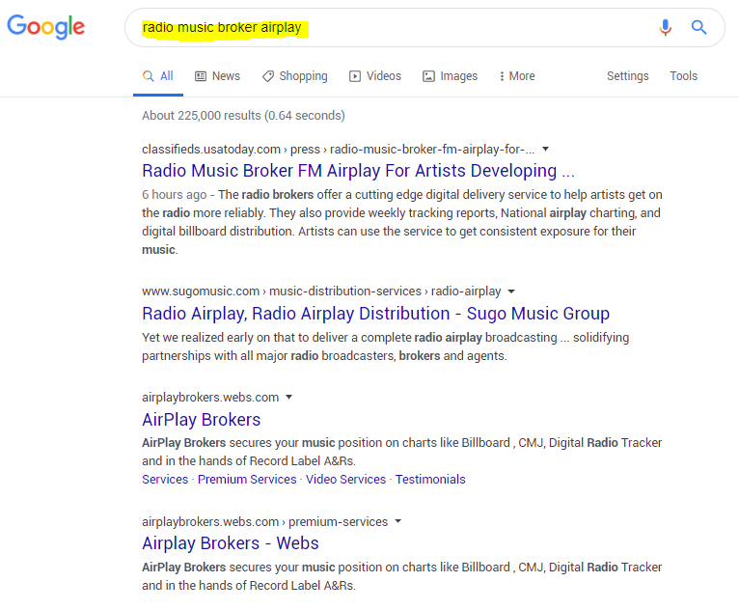739x610 pixels.
Task: Open the Services sitelink
Action: 165,480
